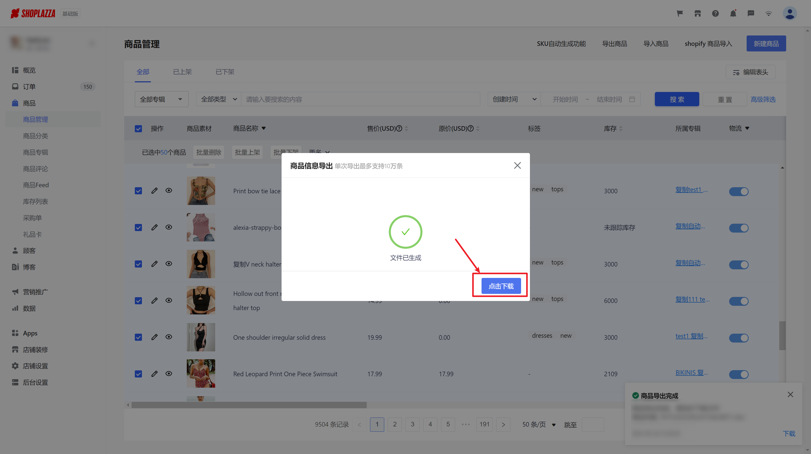Click the wifi signal icon in header

click(768, 13)
